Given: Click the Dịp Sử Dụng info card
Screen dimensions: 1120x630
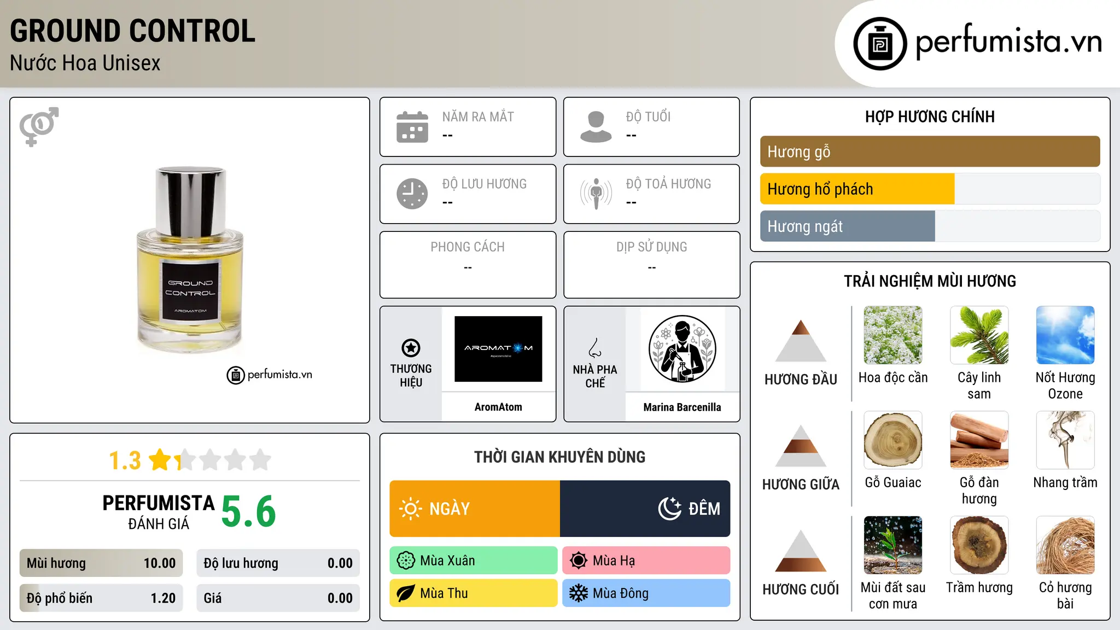Looking at the screenshot, I should coord(651,265).
